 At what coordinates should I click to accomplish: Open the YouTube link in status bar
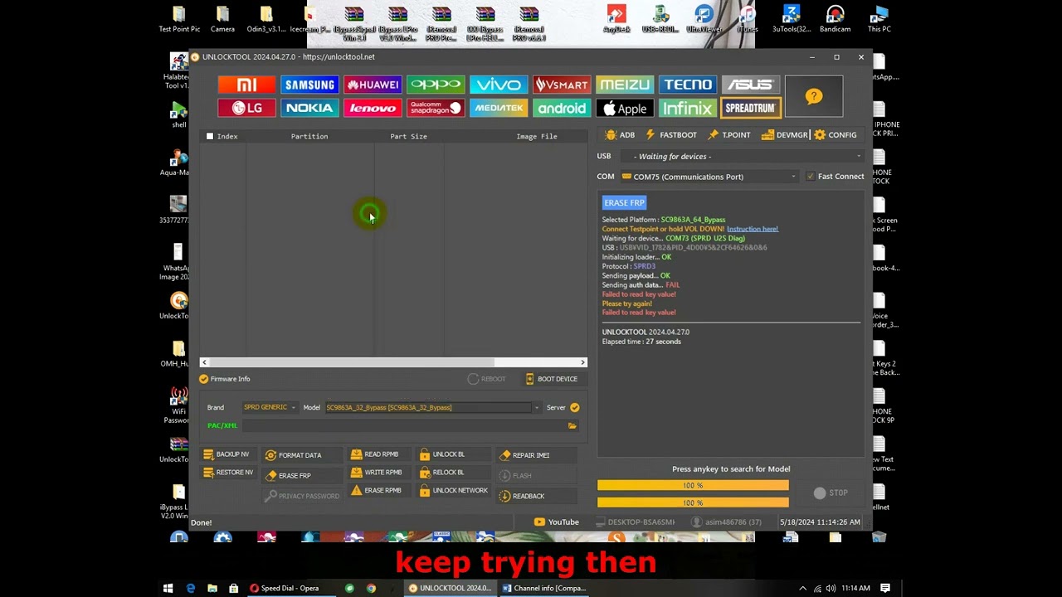[556, 522]
